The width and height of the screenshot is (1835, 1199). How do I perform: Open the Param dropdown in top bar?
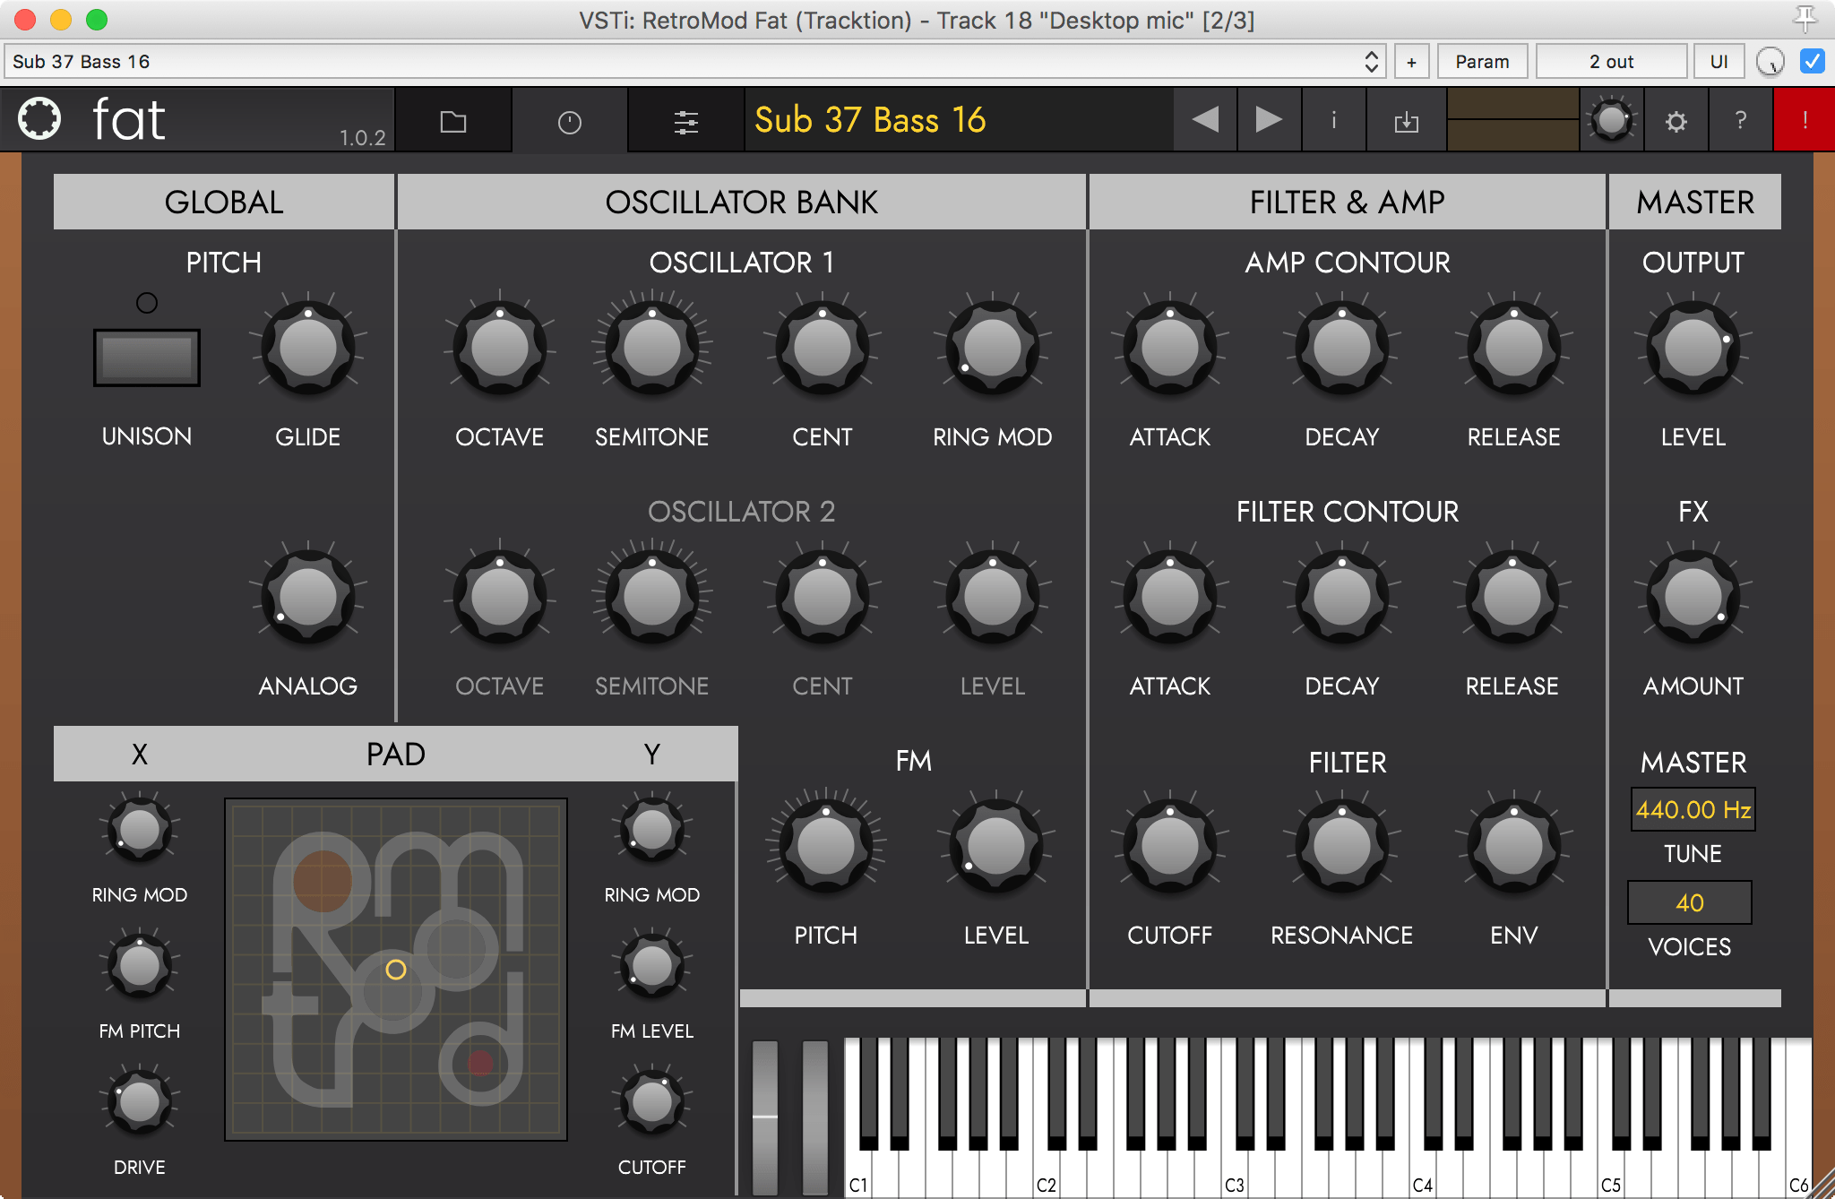pos(1483,62)
